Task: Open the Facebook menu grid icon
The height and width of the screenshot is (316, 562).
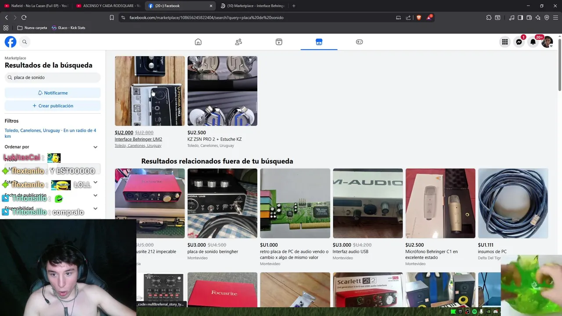Action: 505,42
